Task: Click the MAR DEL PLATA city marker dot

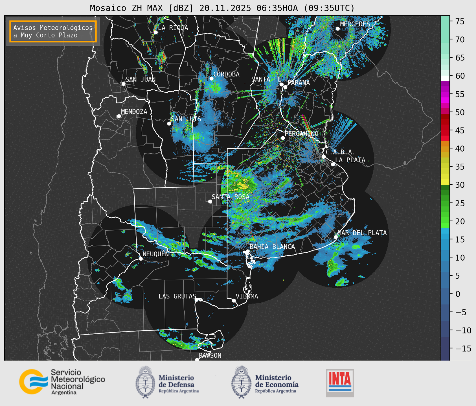Action: coord(336,237)
